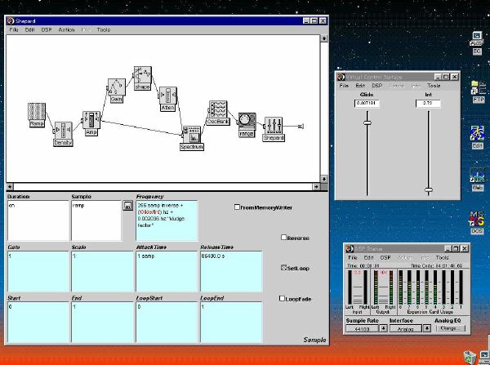Open the Interface dropdown arrow
Screen dimensions: 490x365
pyautogui.click(x=427, y=328)
